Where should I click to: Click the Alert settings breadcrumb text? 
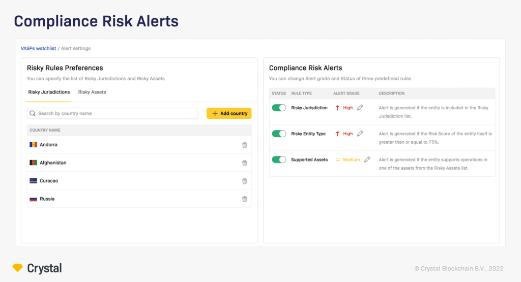pos(76,48)
